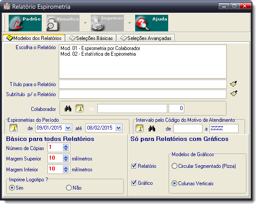Click the Padrão toolbar icon
259x207 pixels.
click(x=25, y=23)
